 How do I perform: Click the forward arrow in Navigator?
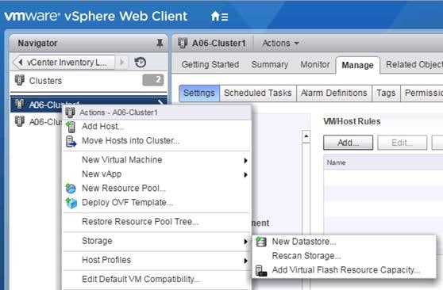point(122,62)
